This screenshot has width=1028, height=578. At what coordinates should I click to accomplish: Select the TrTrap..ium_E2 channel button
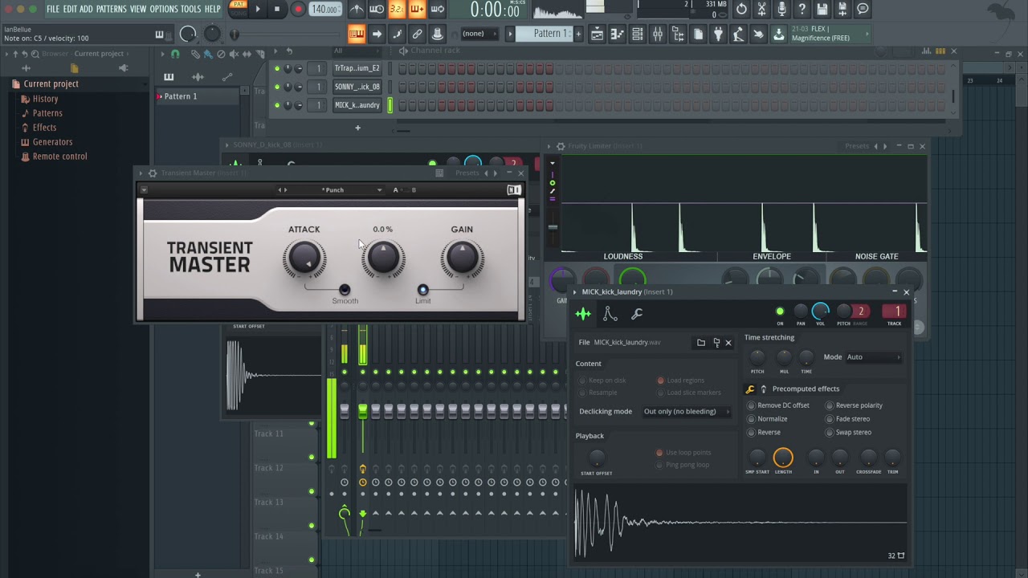tap(357, 68)
